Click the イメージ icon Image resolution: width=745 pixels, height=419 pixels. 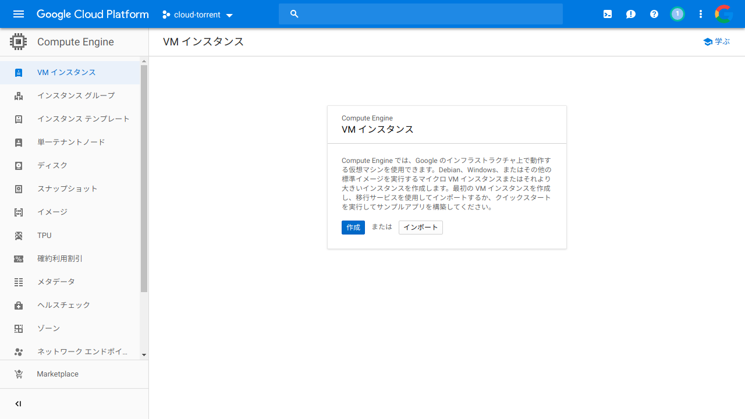[19, 212]
